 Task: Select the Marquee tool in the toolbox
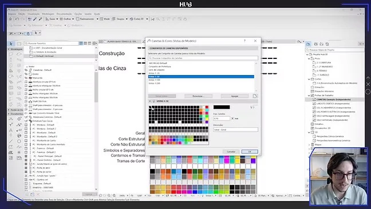(x=19, y=44)
